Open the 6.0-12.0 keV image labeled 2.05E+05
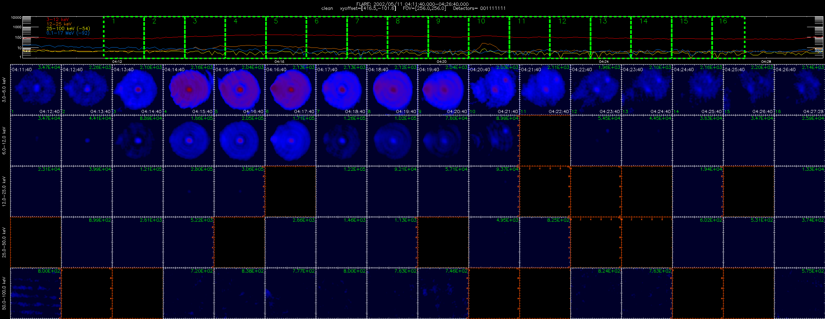The width and height of the screenshot is (825, 319). coord(240,140)
